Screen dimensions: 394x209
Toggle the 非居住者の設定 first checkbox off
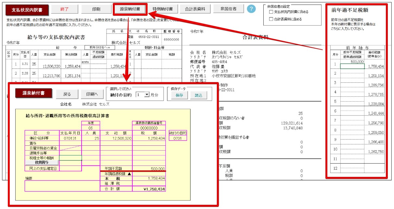pos(270,12)
